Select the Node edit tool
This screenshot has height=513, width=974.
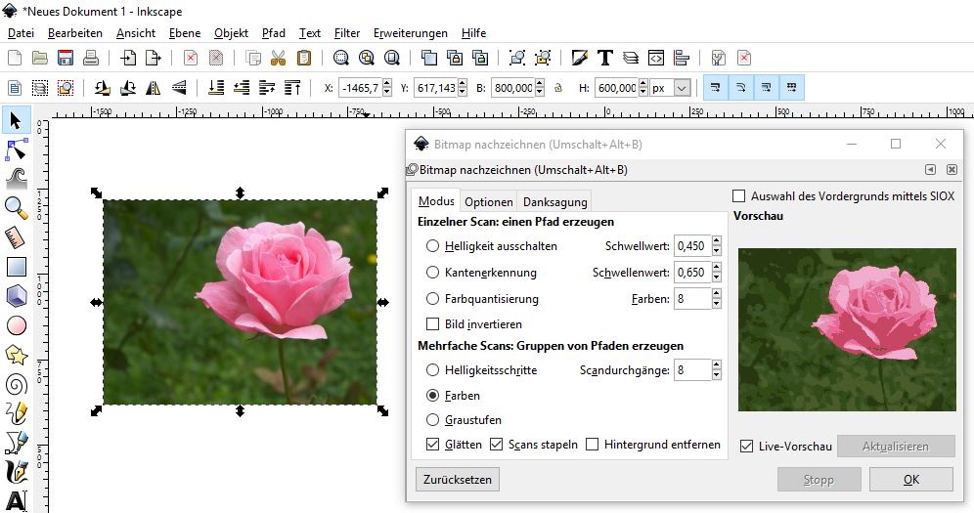tap(16, 150)
